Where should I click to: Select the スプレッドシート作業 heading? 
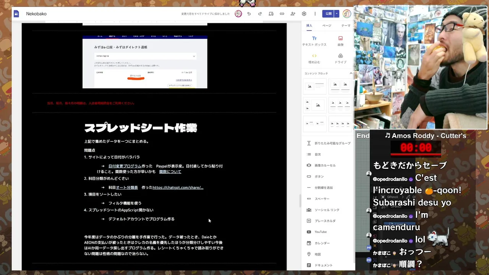pos(141,128)
